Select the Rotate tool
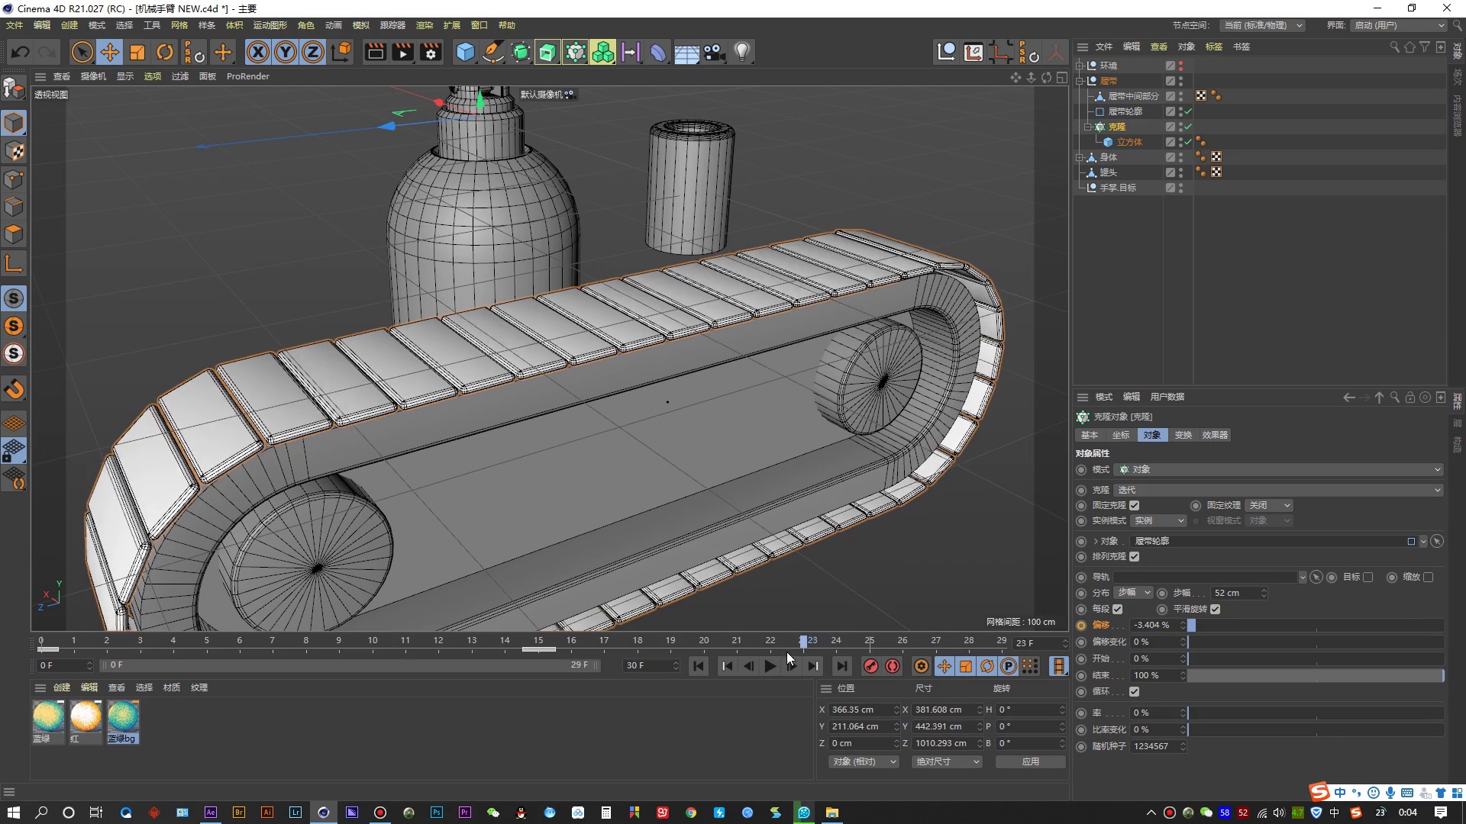The width and height of the screenshot is (1466, 824). point(165,53)
